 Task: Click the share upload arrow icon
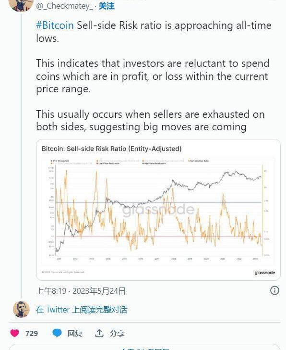[x=99, y=333]
